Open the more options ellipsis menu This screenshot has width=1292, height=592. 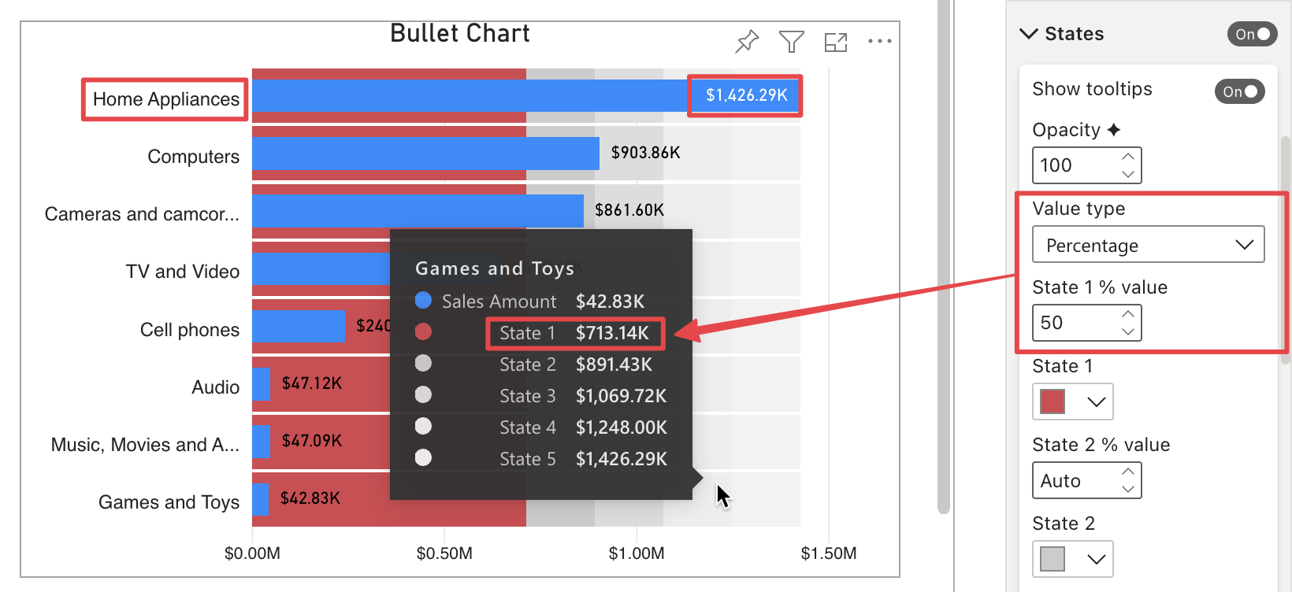click(880, 41)
